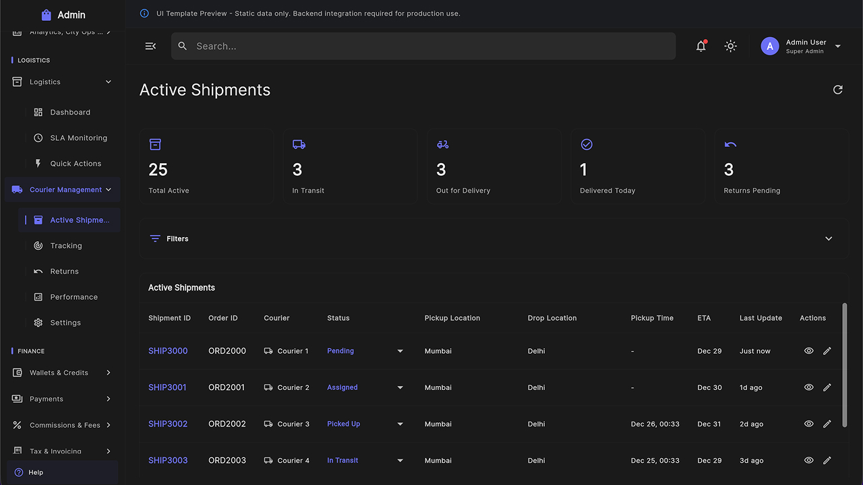Change Pending status dropdown for SHIP3000

tap(365, 351)
